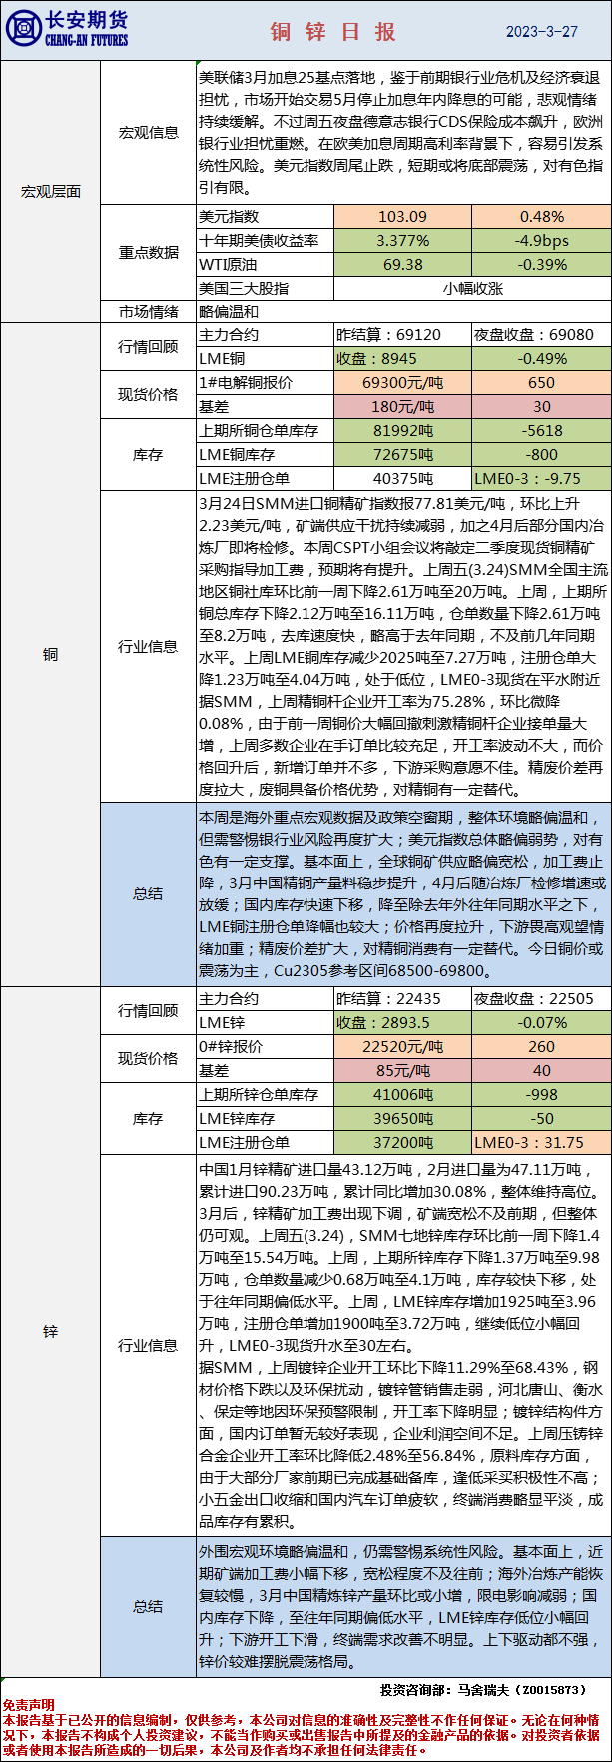
Task: Select the 1#电解铜报价 label
Action: click(265, 382)
